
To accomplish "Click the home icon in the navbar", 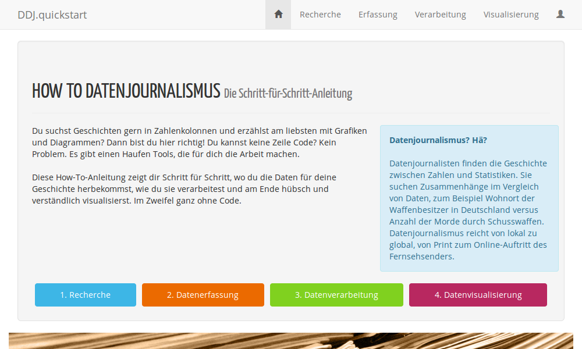I will point(278,14).
